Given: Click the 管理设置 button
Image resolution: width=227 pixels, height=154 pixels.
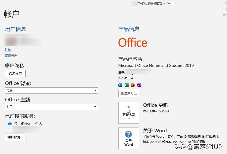Looking at the screenshot, I should (x=15, y=73).
